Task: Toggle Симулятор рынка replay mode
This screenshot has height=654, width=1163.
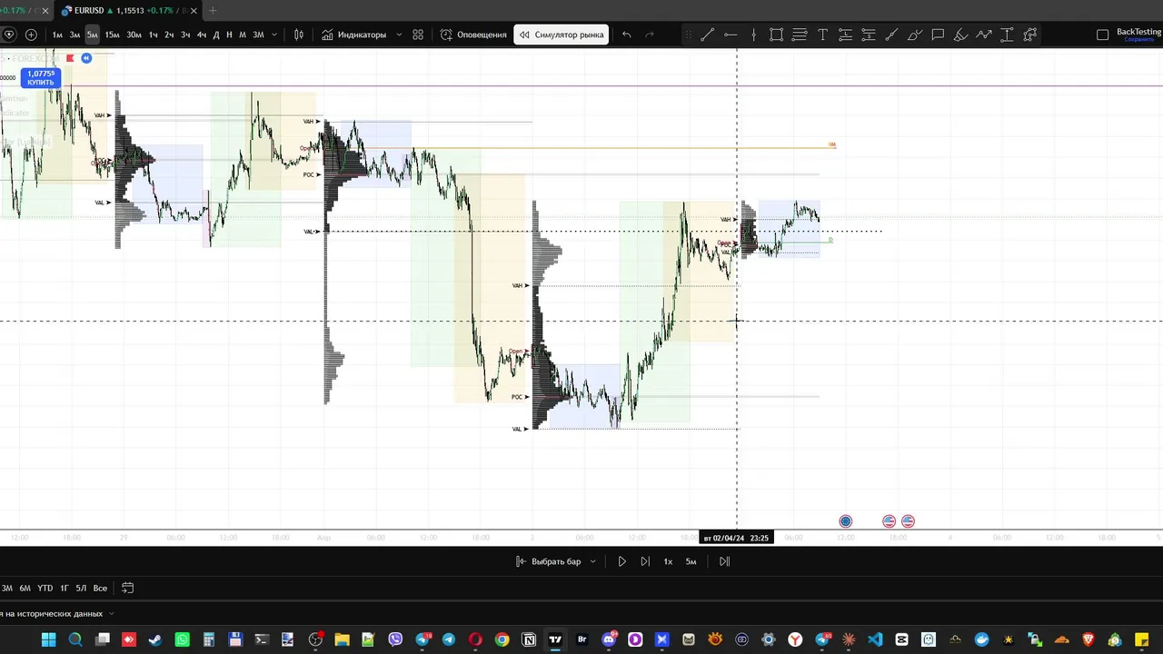Action: pos(561,35)
